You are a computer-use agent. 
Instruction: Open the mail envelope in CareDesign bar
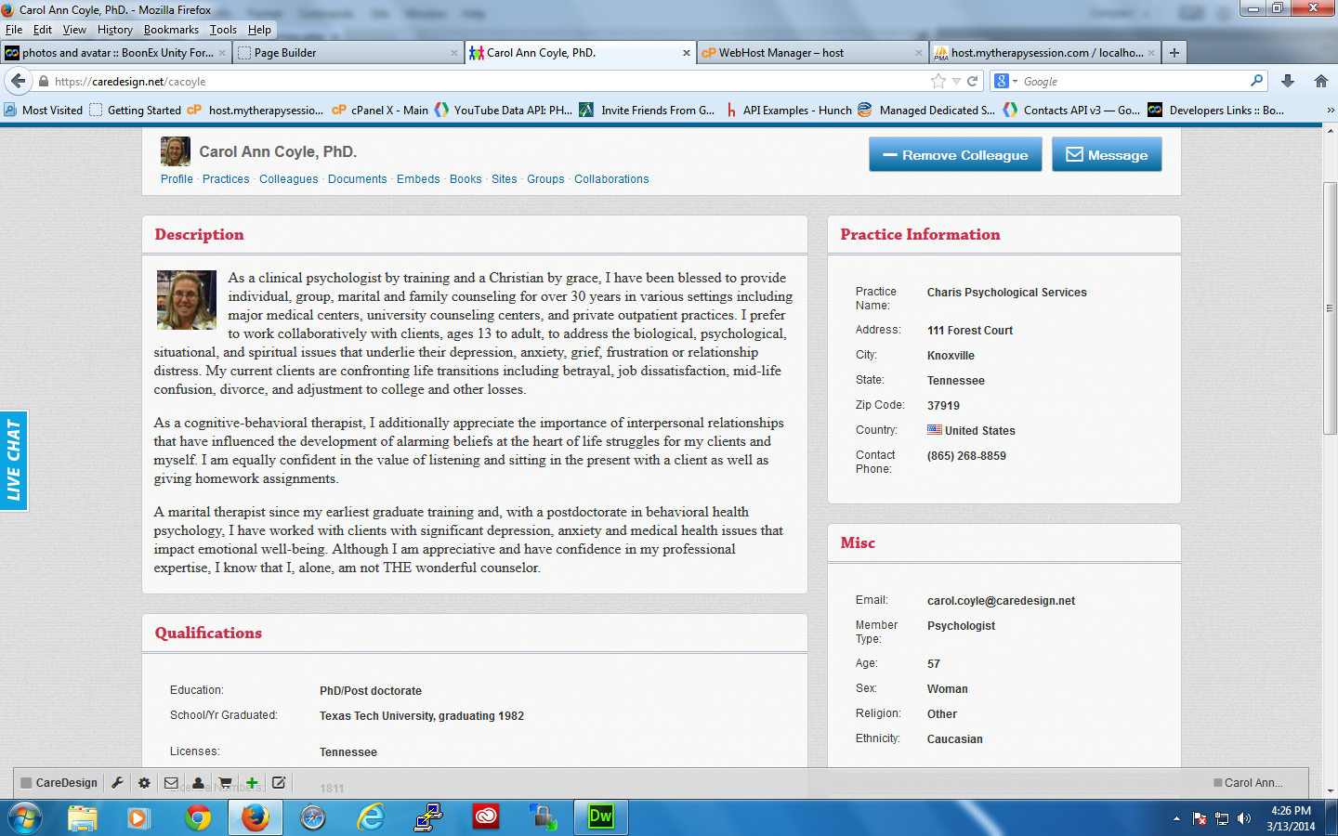pyautogui.click(x=171, y=783)
